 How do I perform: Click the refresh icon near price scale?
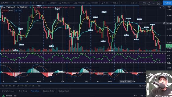tap(164, 7)
